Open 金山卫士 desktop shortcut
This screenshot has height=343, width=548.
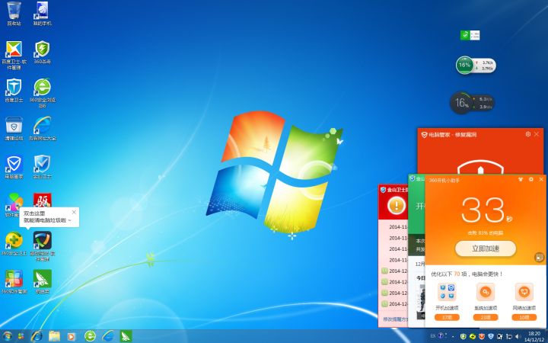point(42,163)
